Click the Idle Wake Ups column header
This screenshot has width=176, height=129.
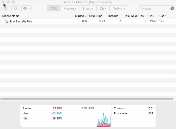(134, 16)
